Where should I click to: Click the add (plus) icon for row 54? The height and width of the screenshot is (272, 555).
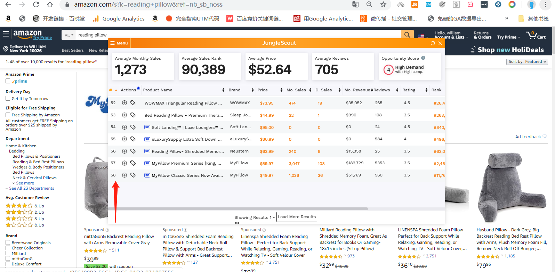pos(124,127)
